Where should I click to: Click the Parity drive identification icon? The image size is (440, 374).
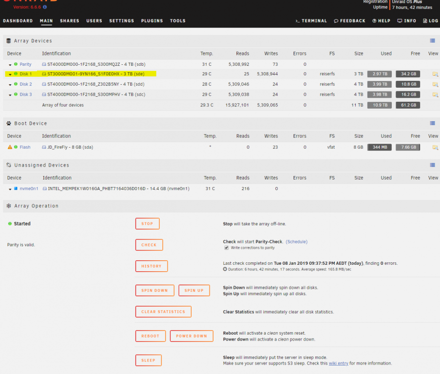click(44, 64)
